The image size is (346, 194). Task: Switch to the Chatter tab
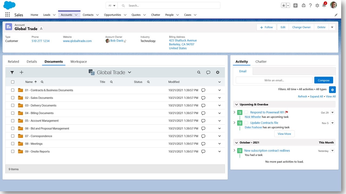261,61
